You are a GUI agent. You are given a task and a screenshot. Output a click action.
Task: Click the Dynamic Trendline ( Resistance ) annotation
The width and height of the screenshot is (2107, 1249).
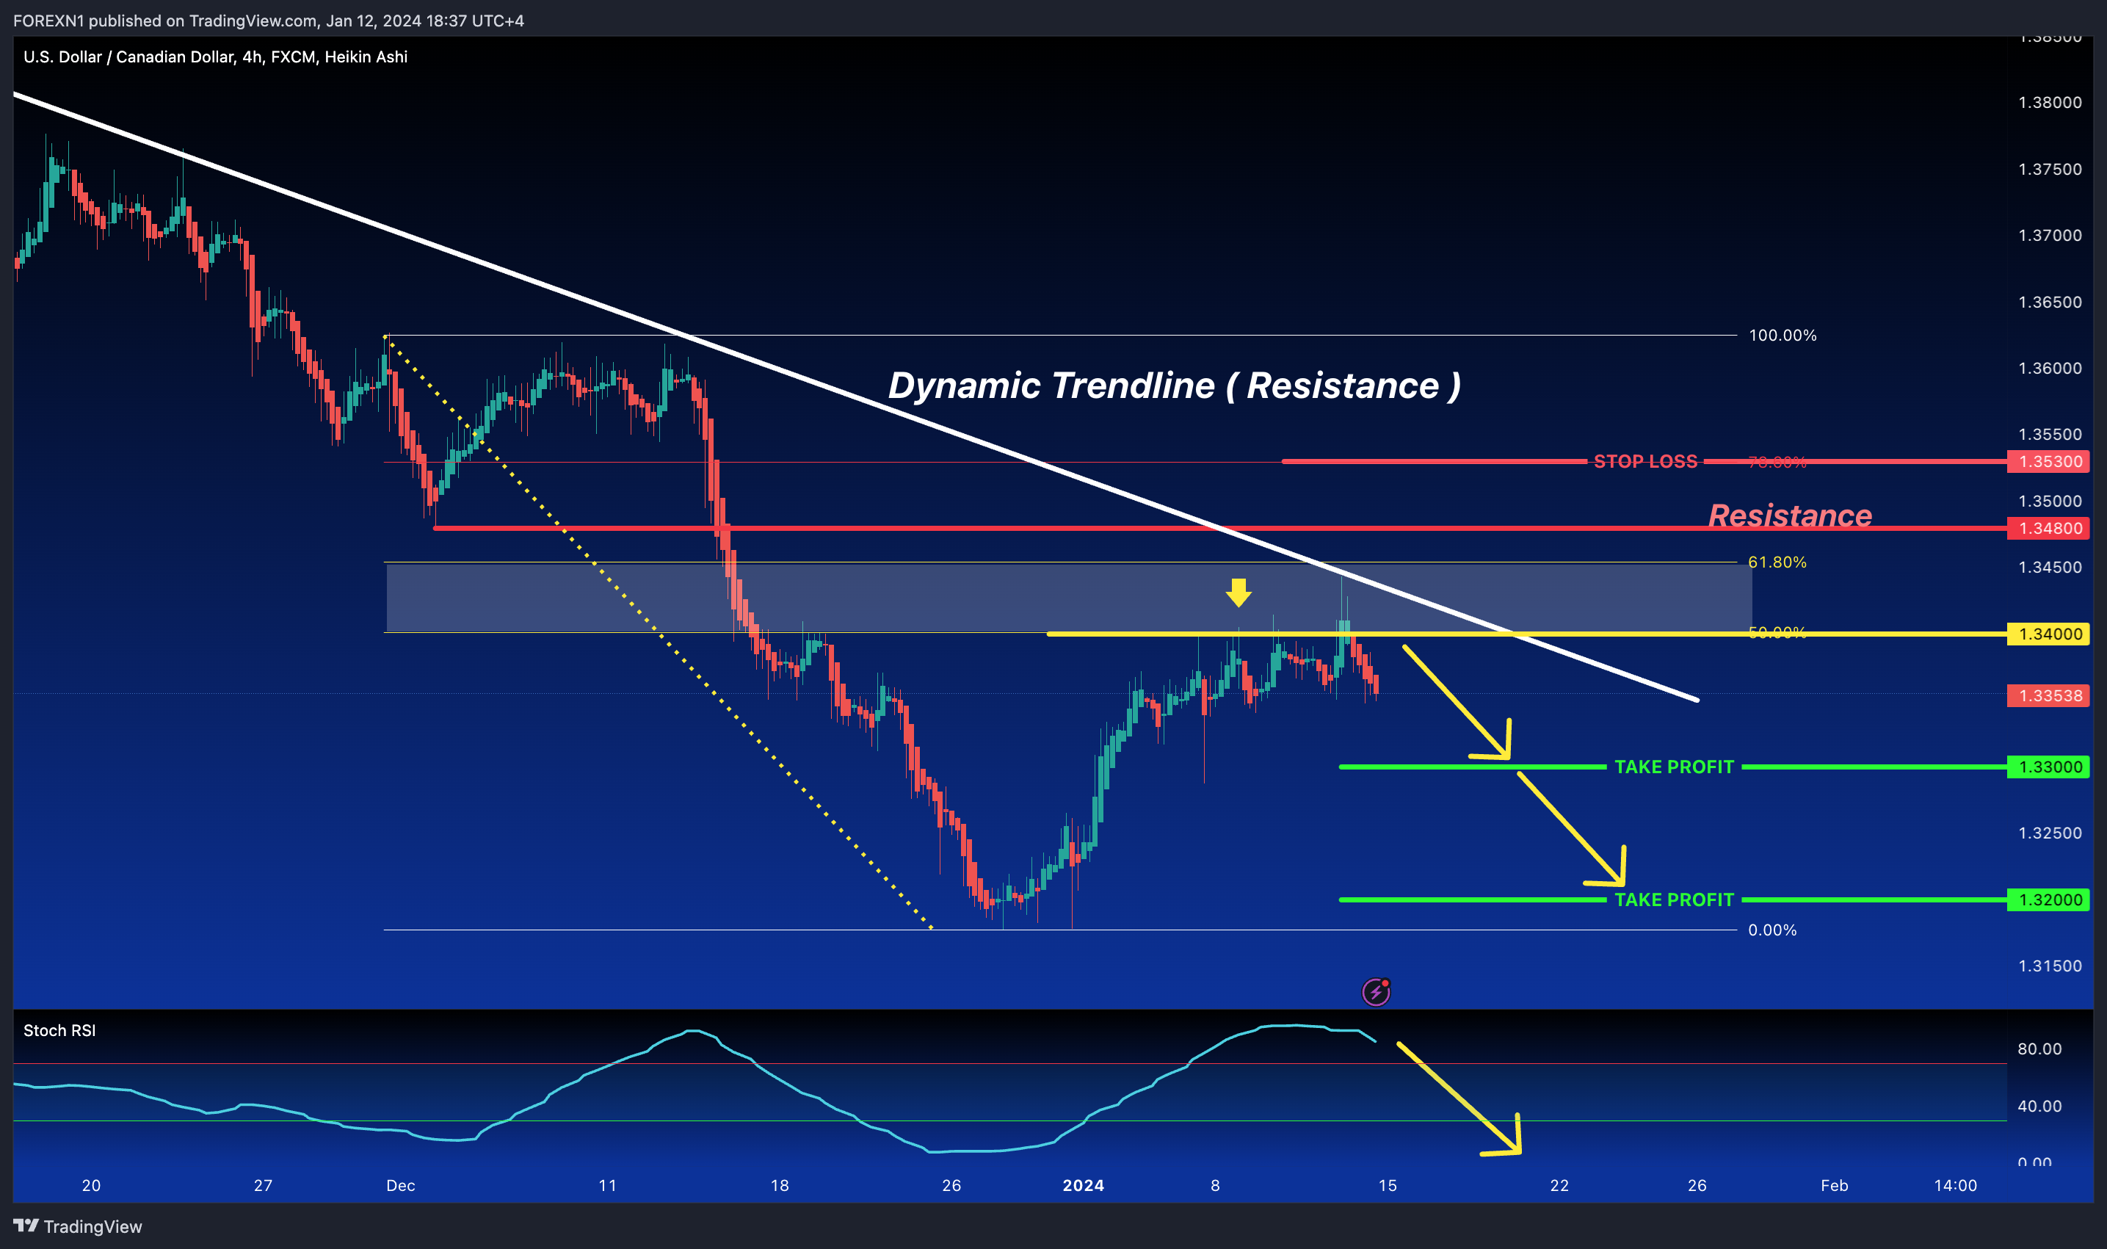point(1174,385)
